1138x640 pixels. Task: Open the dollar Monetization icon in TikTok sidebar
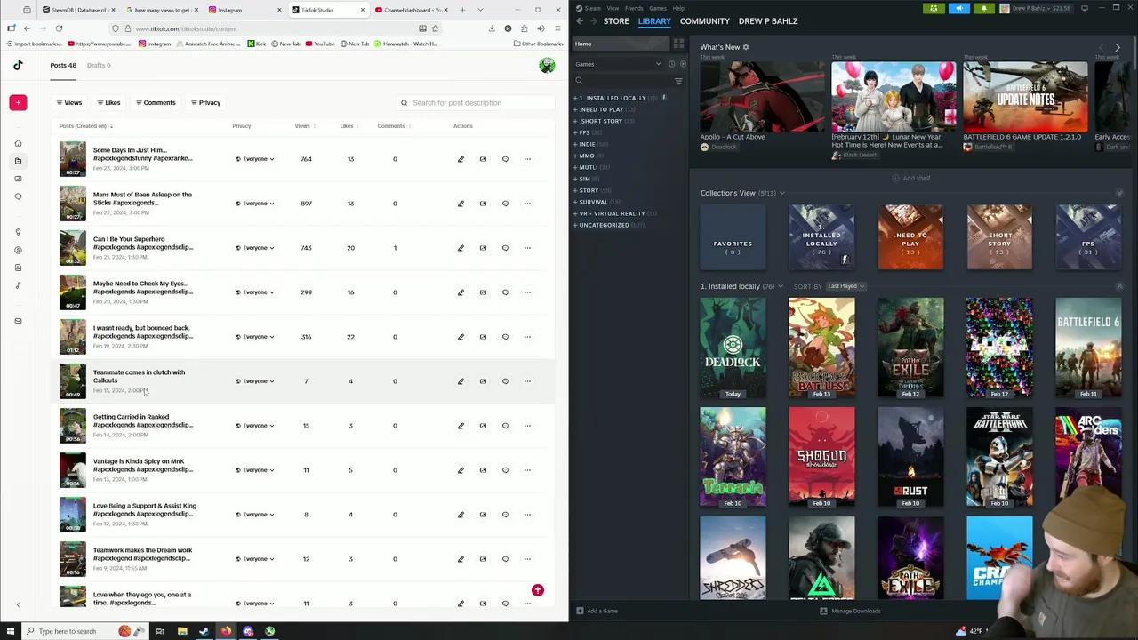tap(18, 250)
